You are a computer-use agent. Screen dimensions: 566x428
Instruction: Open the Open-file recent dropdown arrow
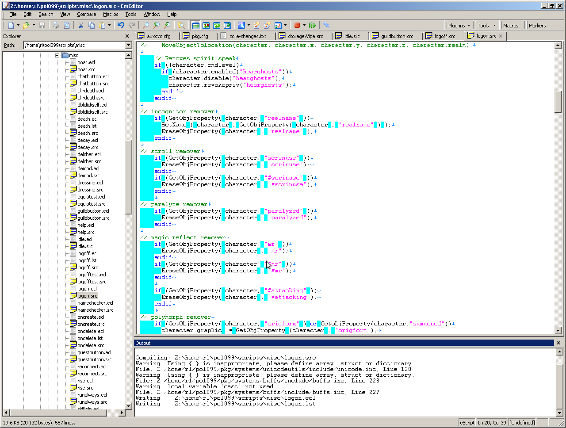tap(34, 25)
